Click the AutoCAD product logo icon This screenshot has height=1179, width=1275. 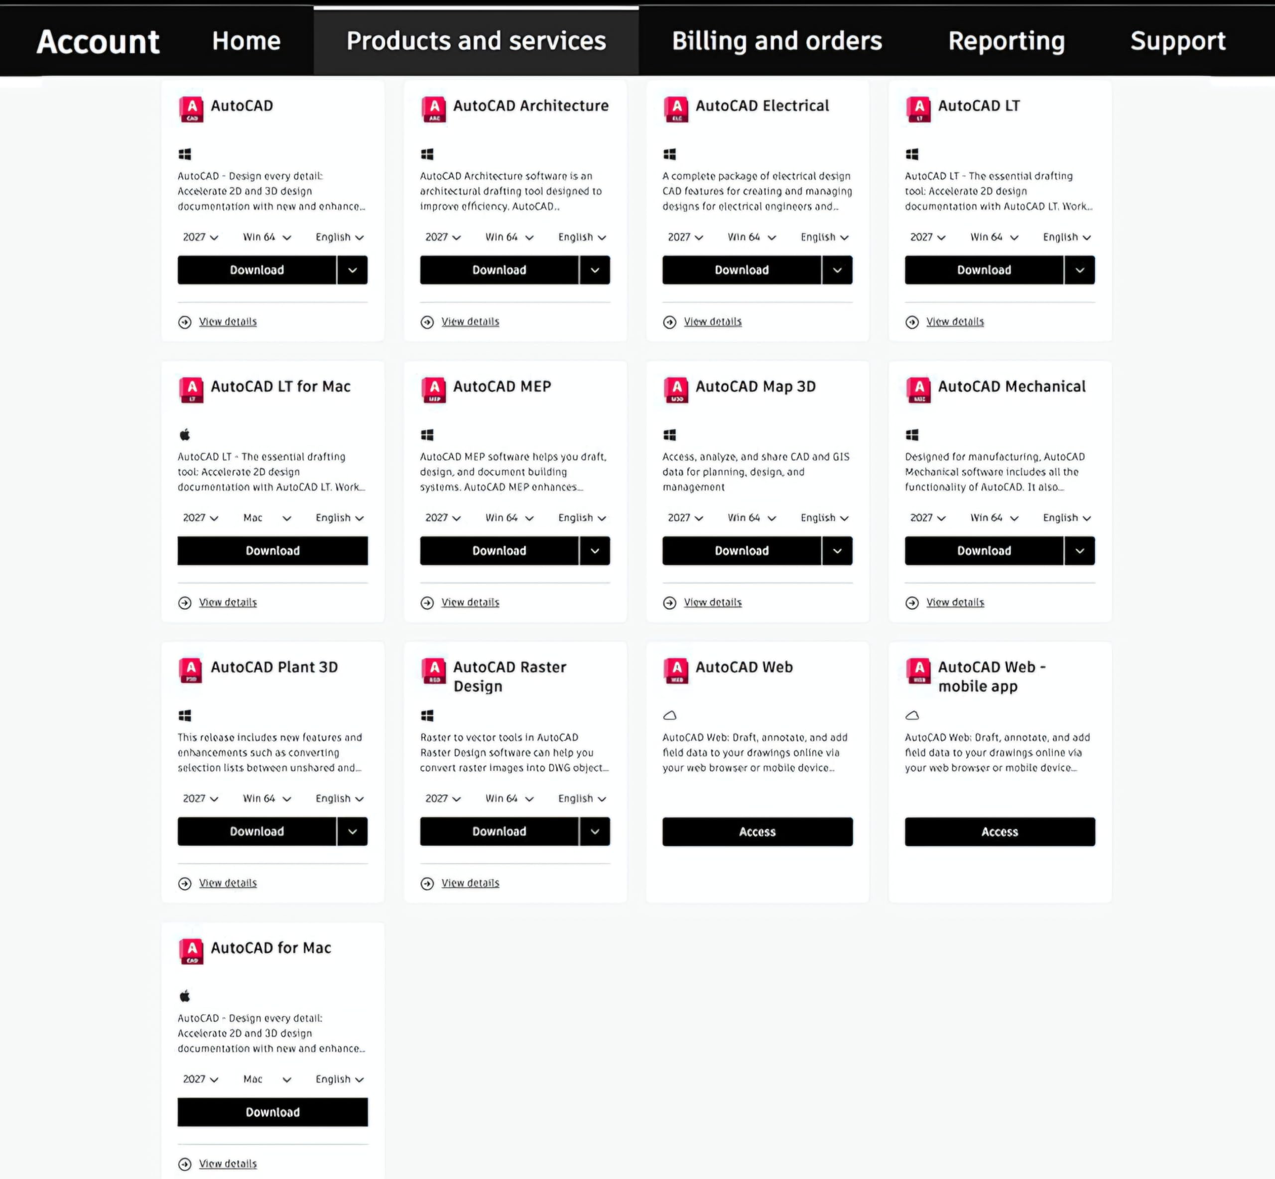(191, 109)
